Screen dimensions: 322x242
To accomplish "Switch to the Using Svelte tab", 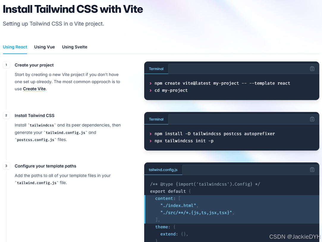I will [75, 47].
